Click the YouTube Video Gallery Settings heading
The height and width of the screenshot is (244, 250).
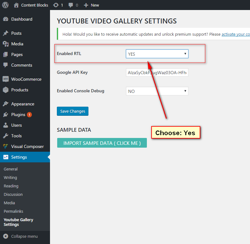(x=117, y=21)
